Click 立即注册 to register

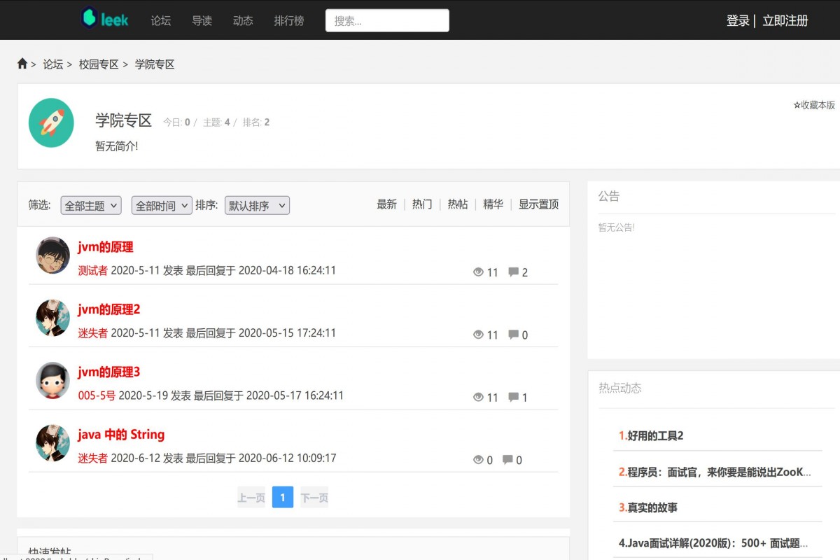coord(785,21)
